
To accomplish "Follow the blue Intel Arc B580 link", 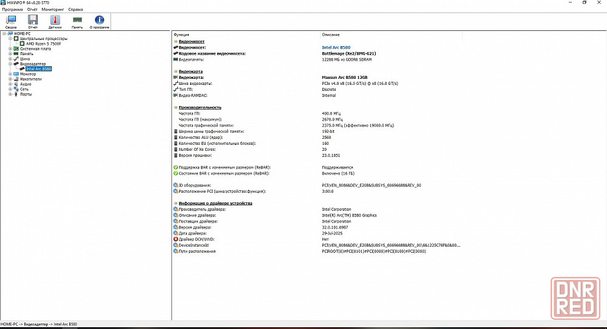I will point(336,47).
